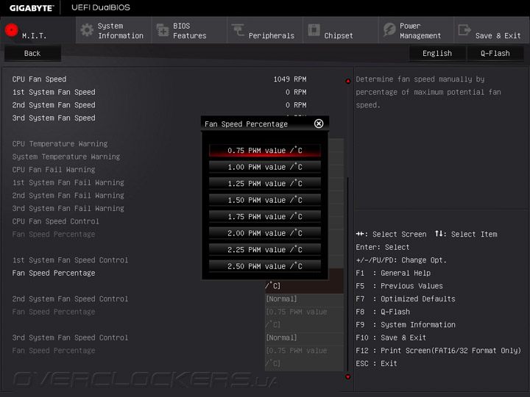Select CPU Fan Fail Warning row
Image resolution: width=530 pixels, height=397 pixels.
(x=54, y=170)
